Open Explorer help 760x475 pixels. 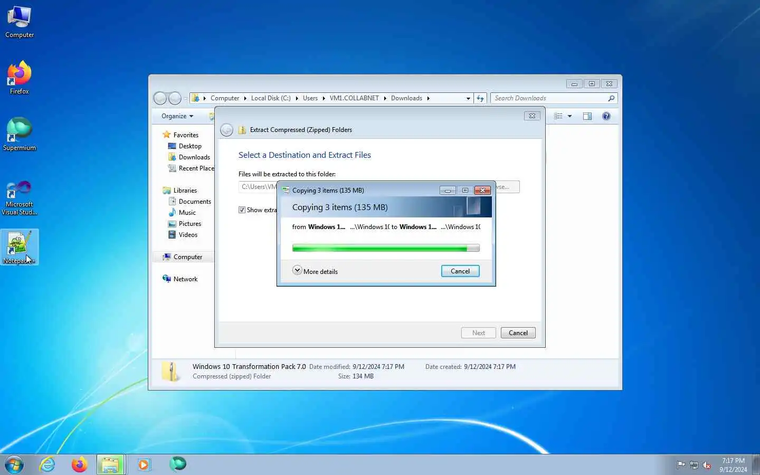[x=606, y=116]
